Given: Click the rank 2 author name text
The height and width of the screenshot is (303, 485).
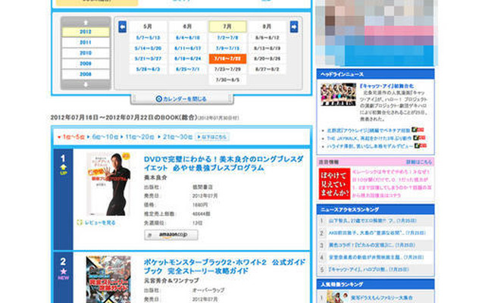Looking at the screenshot, I should pos(171,280).
